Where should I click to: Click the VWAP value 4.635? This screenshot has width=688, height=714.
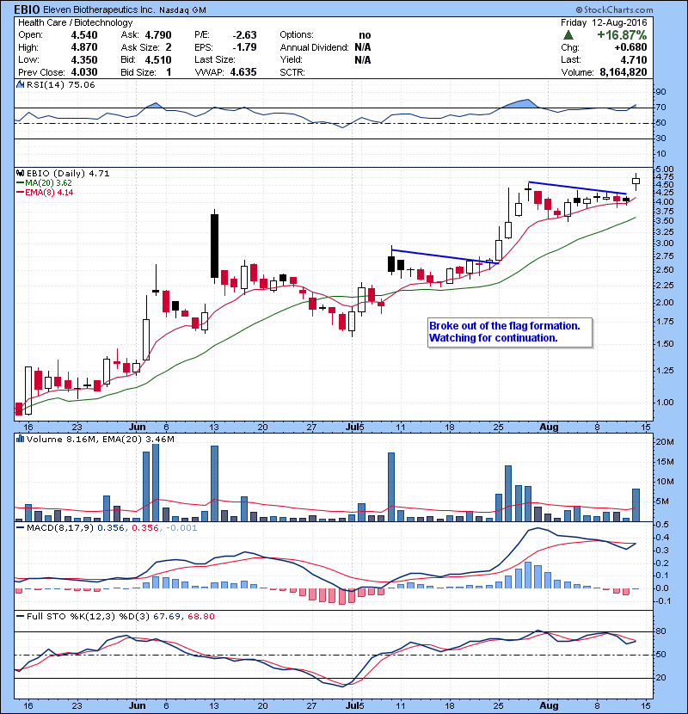tap(243, 72)
